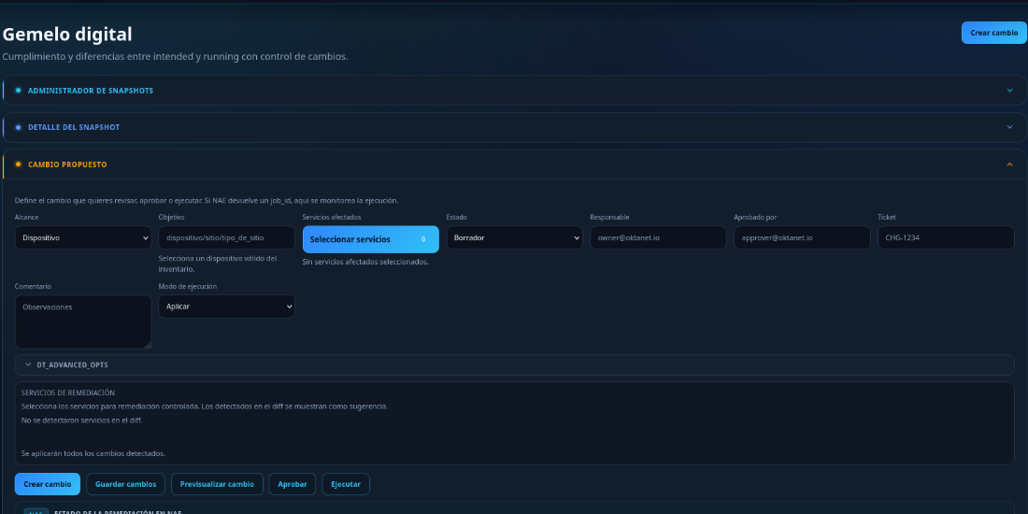Focus the Objetivo input field
The width and height of the screenshot is (1028, 514).
(x=227, y=237)
